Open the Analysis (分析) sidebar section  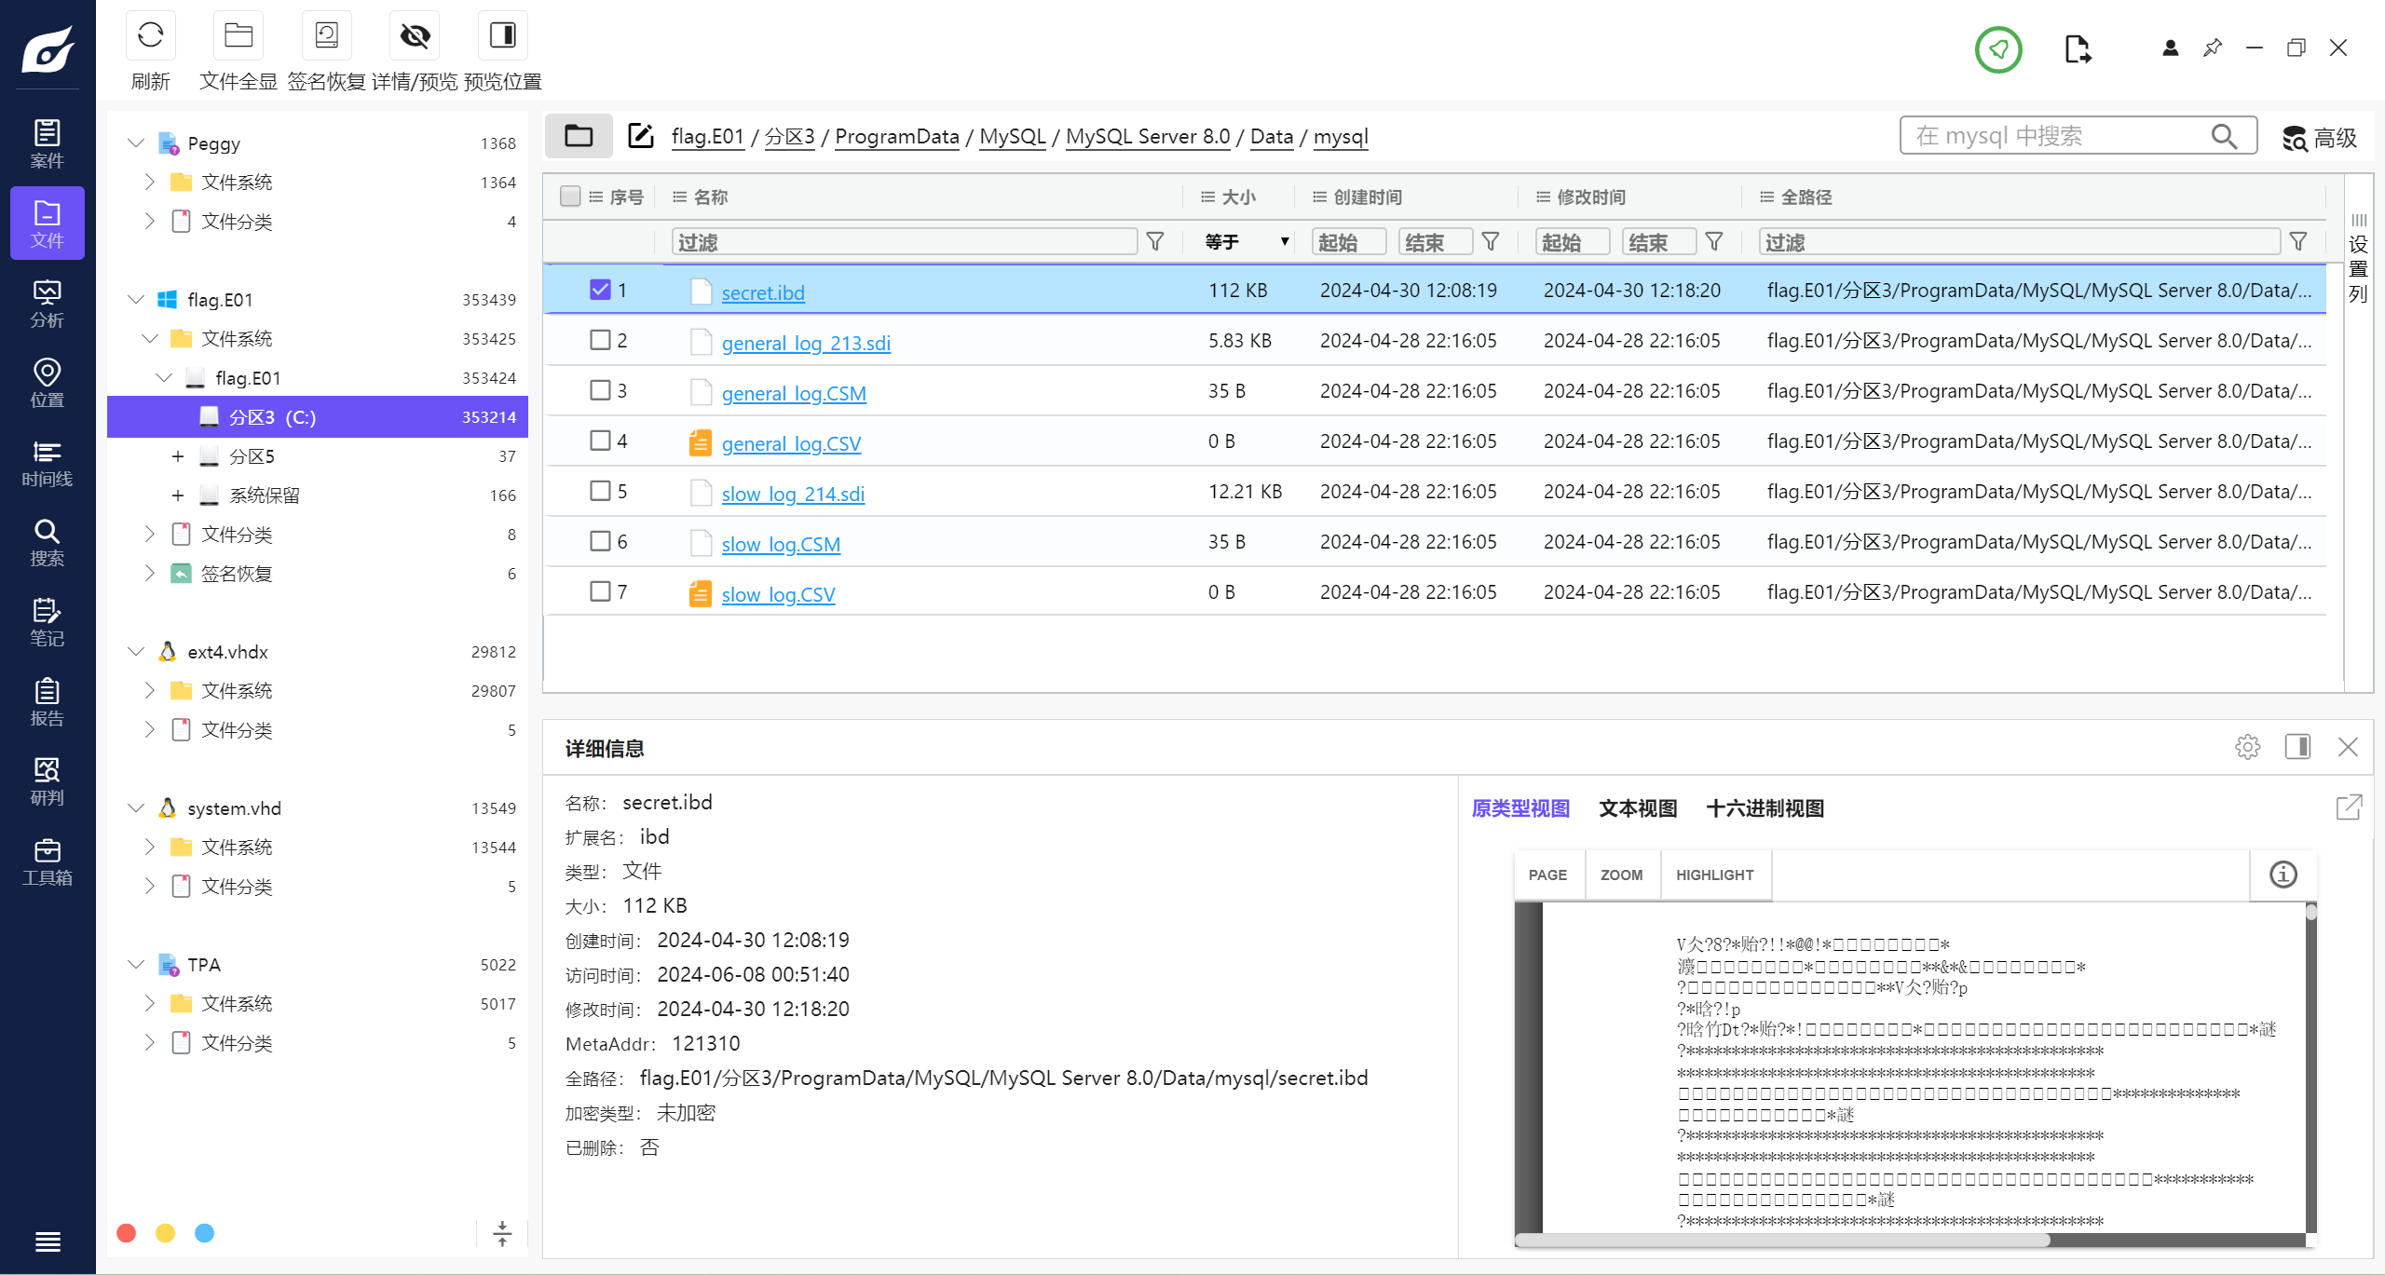point(47,304)
